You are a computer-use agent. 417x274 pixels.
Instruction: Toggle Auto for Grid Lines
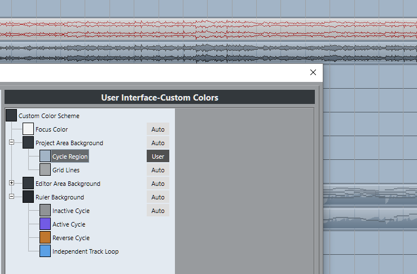[158, 170]
